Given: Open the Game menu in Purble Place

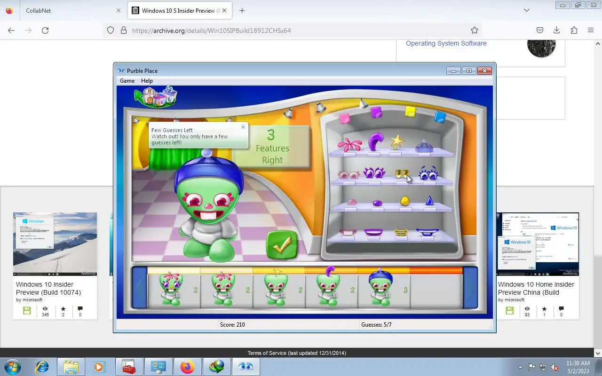Looking at the screenshot, I should pos(127,81).
